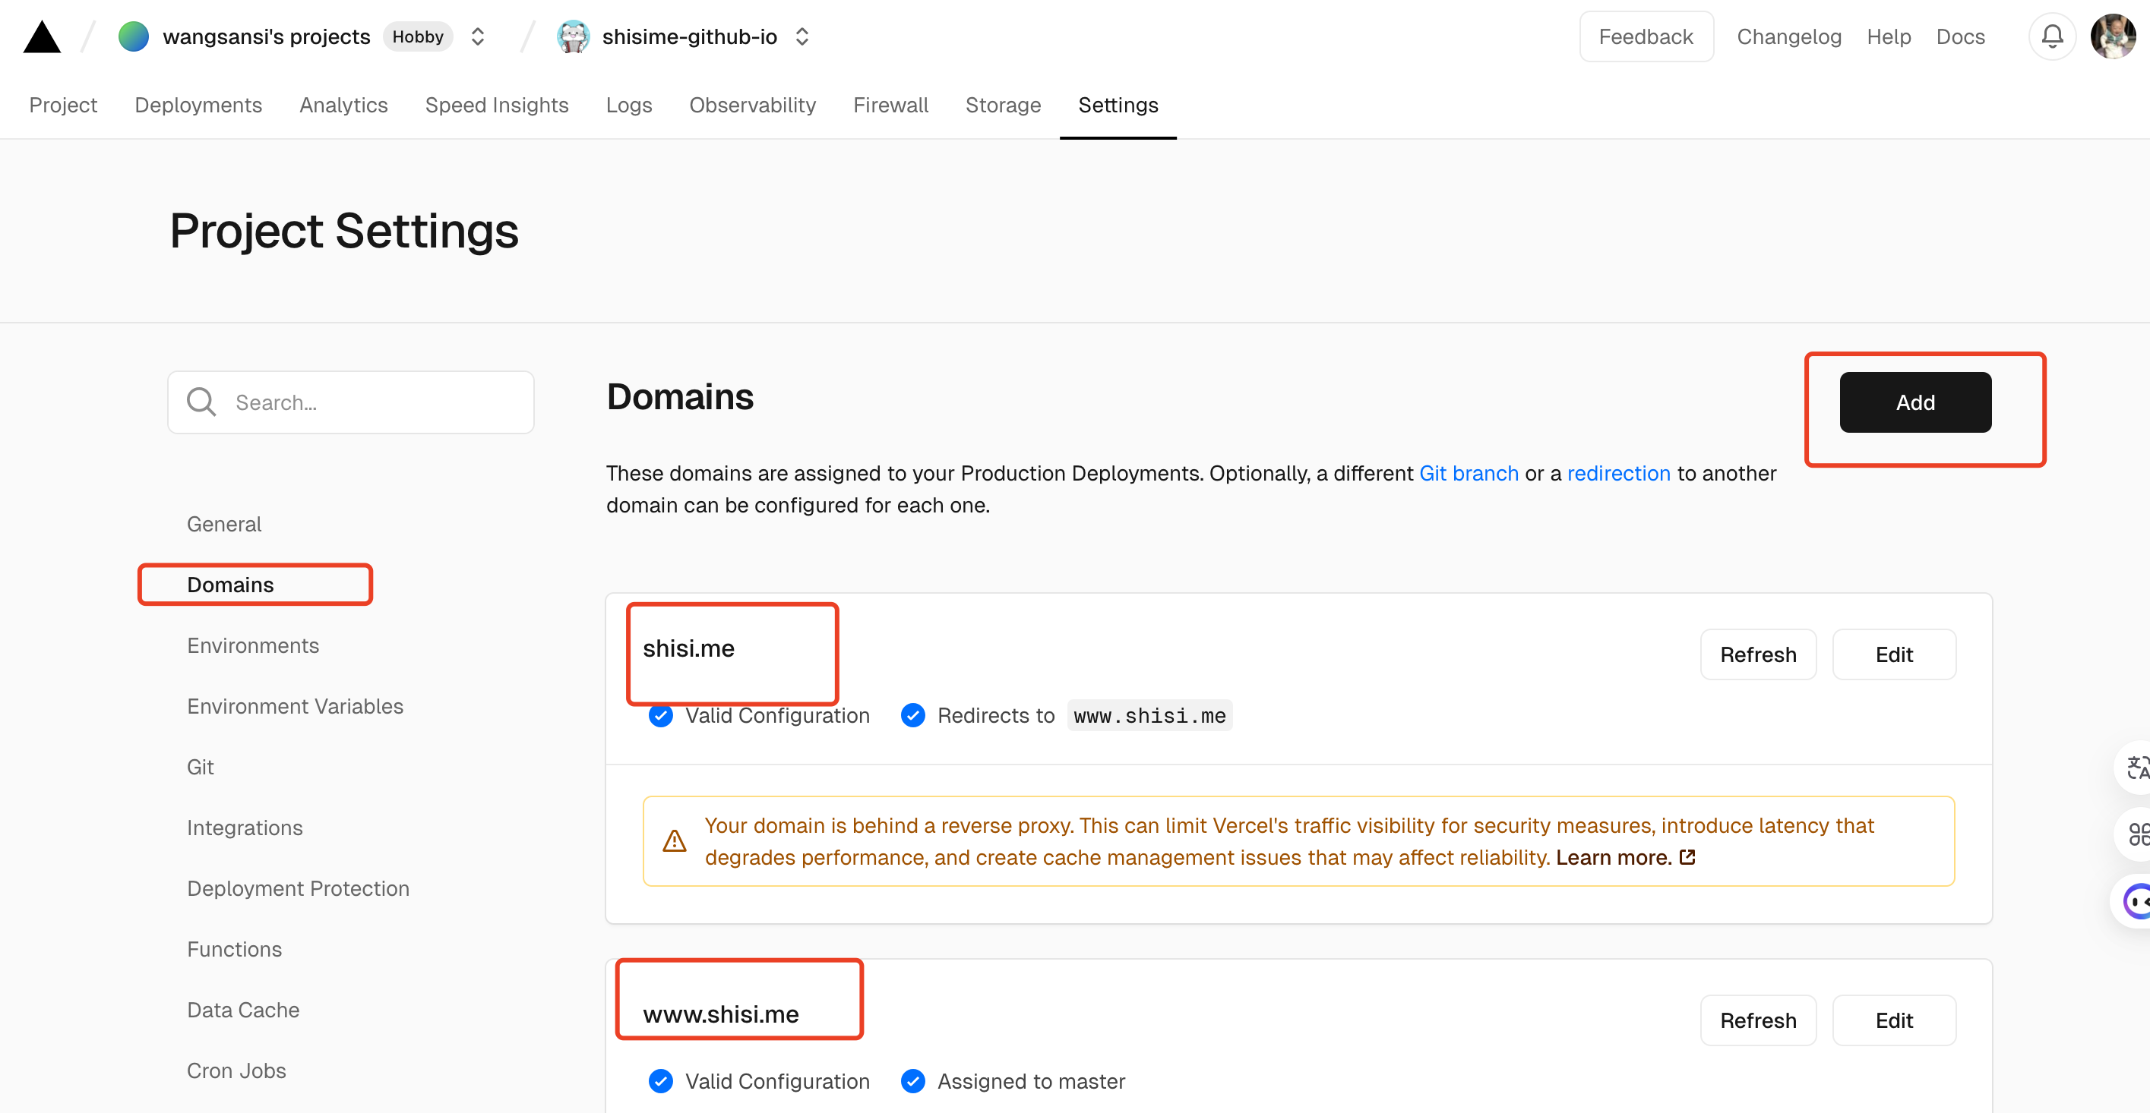The height and width of the screenshot is (1113, 2150).
Task: Click the www.shisi.me domain title
Action: (720, 1014)
